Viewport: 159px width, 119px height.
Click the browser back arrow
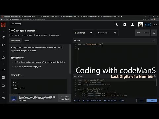click(2, 19)
